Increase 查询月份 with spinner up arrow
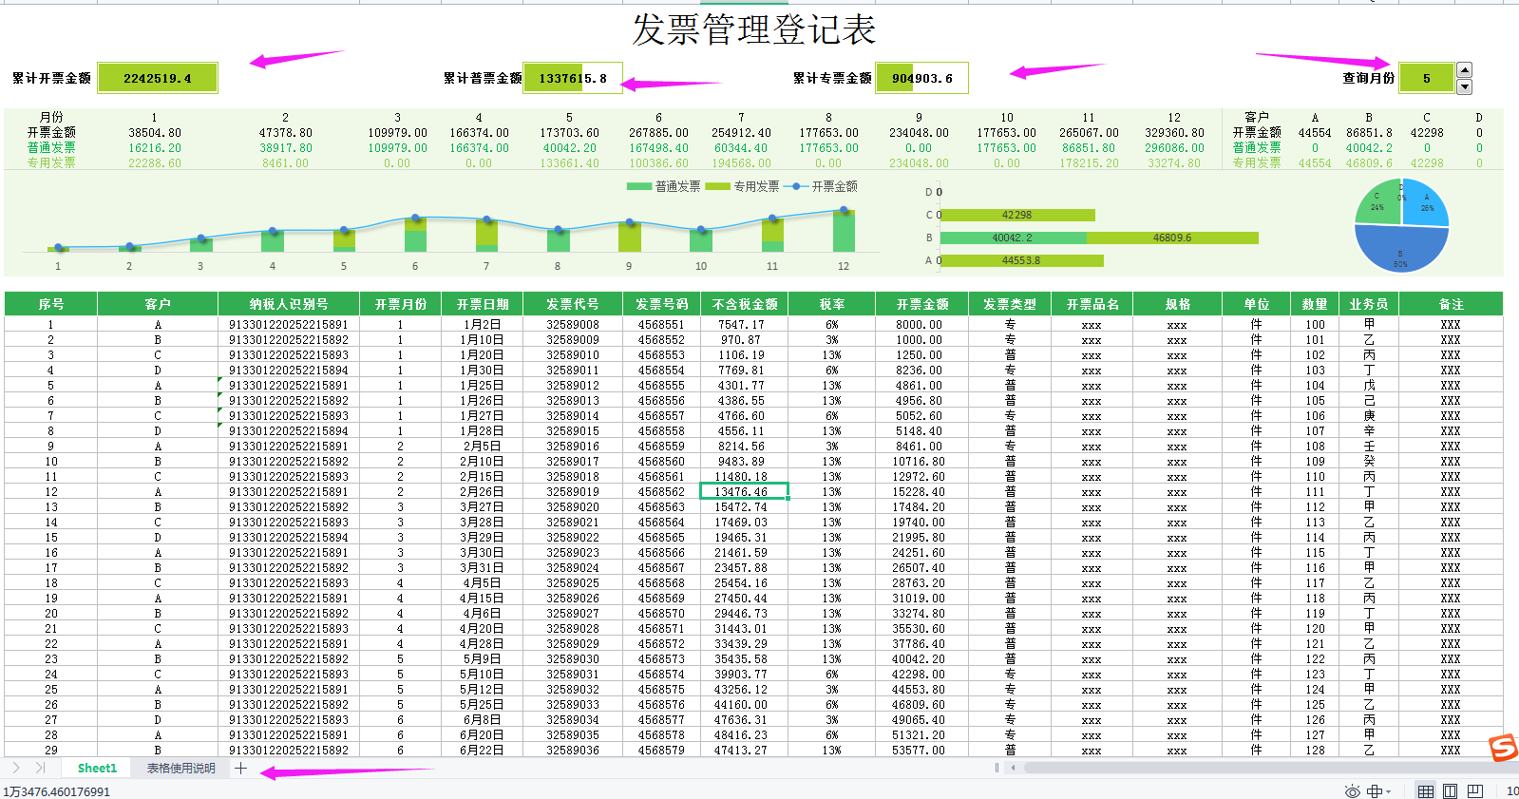 click(1464, 70)
